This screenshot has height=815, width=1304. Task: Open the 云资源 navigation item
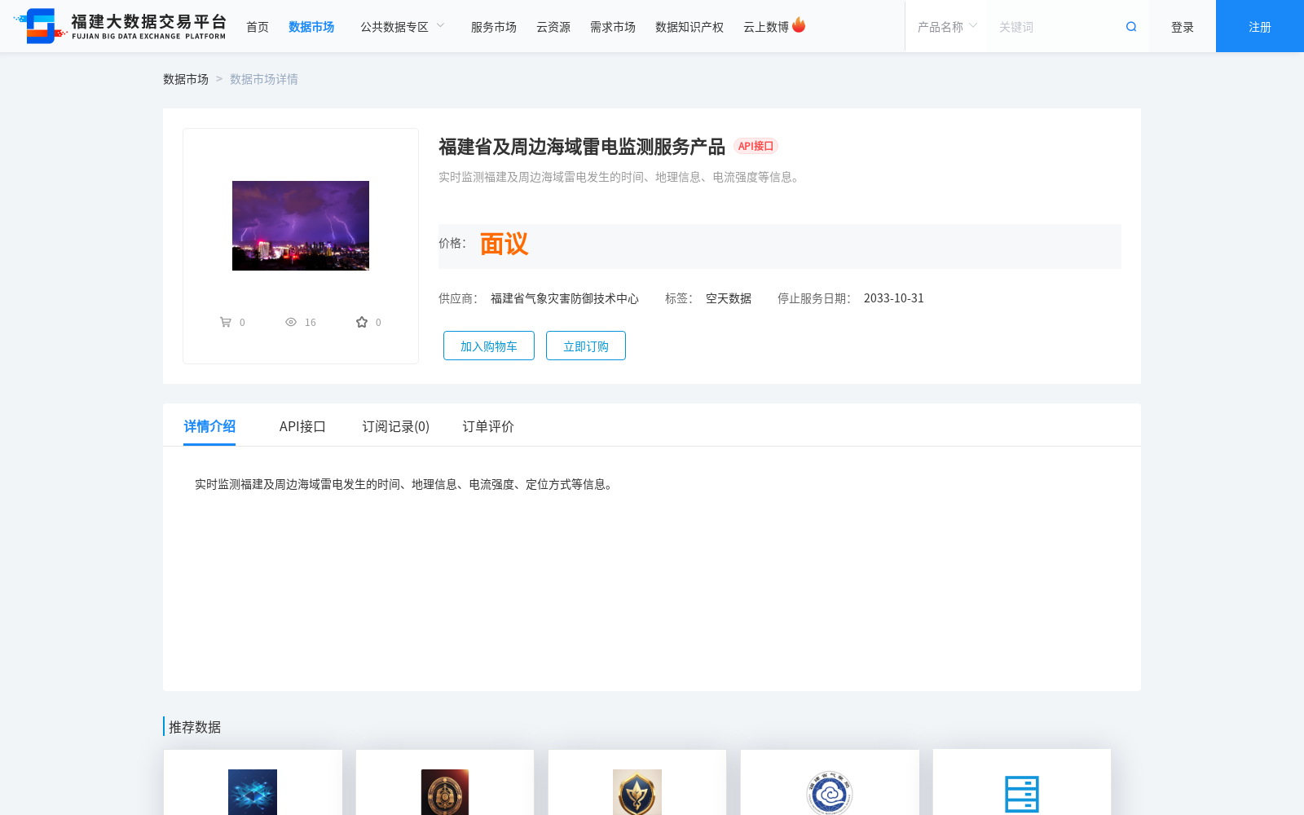(x=553, y=27)
